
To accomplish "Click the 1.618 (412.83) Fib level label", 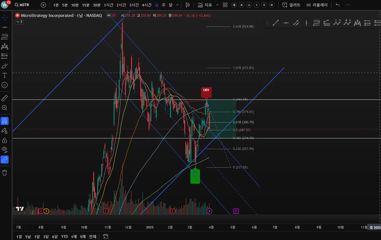I will 243,68.
